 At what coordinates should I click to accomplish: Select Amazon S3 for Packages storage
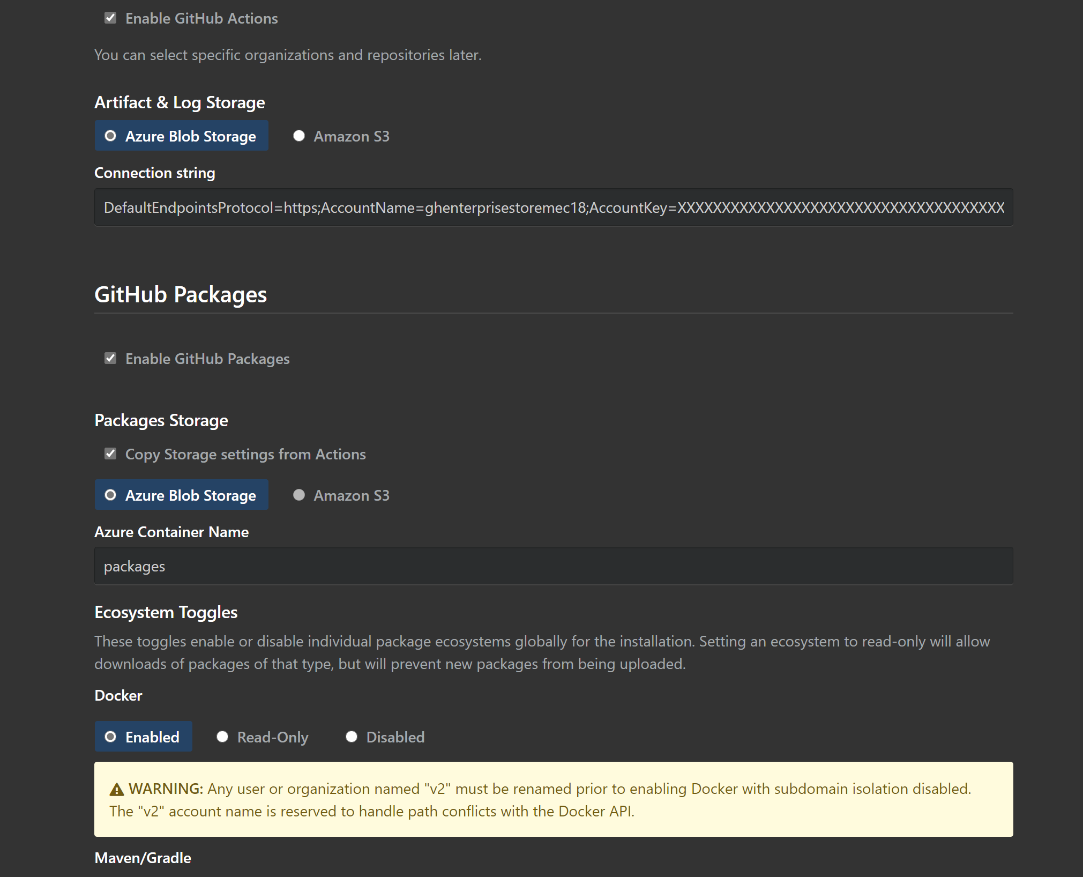click(301, 494)
